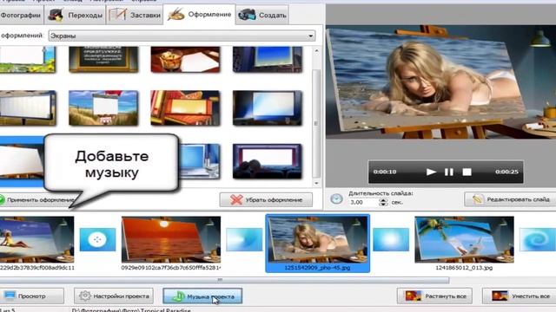
Task: Click the slide preview image
Action: tap(440, 81)
